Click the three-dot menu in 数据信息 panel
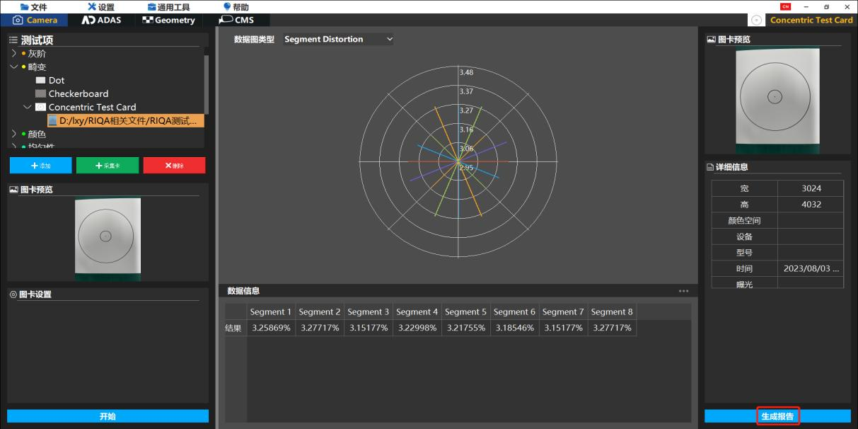 (x=683, y=291)
